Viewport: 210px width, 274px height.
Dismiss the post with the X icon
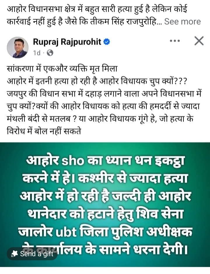[199, 41]
